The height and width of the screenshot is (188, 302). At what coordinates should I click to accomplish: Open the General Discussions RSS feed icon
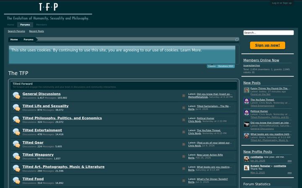pos(184,96)
